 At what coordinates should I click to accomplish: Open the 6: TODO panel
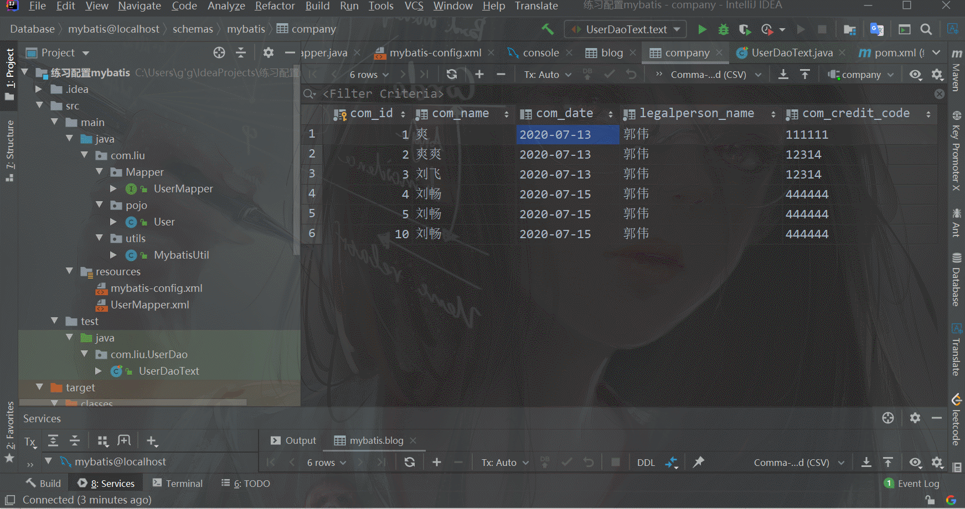coord(246,484)
